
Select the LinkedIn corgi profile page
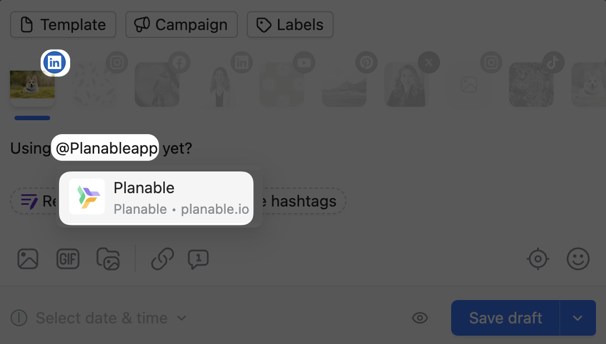tap(32, 84)
